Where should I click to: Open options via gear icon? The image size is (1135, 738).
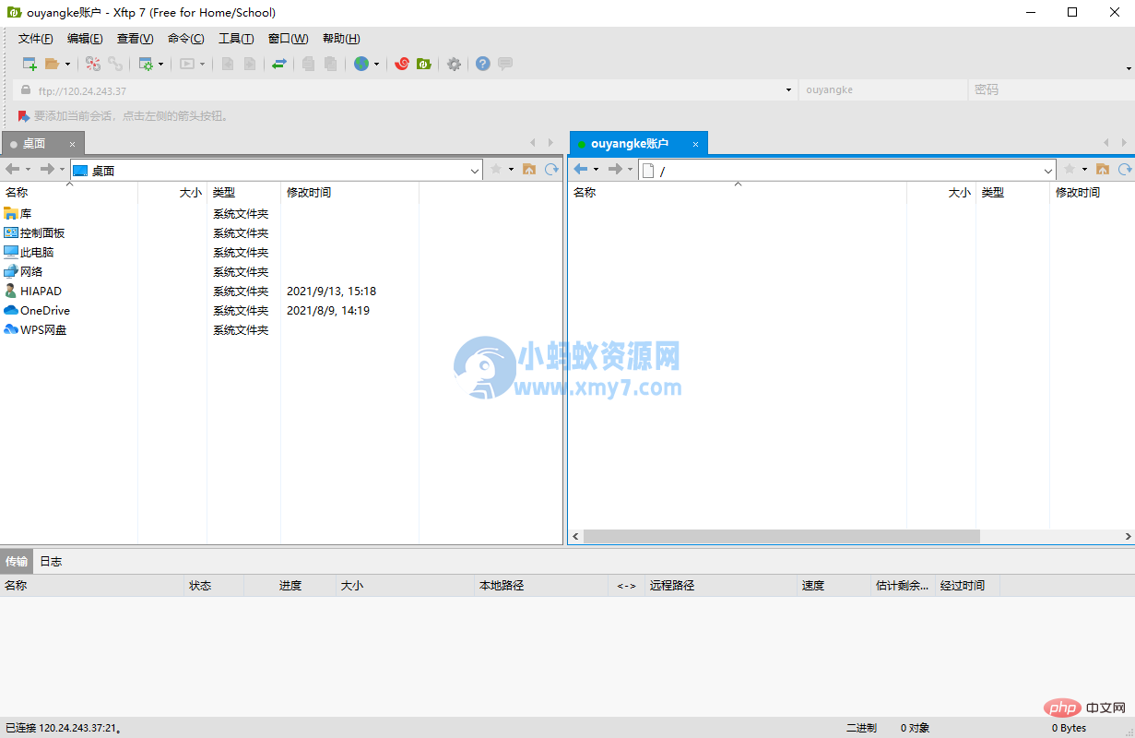tap(454, 64)
